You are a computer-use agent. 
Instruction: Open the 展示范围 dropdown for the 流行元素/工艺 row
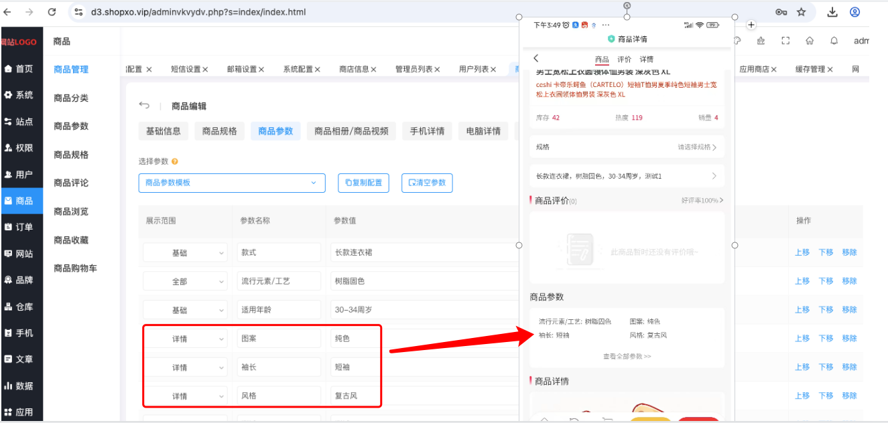[x=185, y=282]
